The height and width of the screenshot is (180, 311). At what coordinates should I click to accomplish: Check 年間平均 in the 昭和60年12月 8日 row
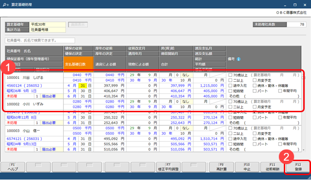[280, 118]
